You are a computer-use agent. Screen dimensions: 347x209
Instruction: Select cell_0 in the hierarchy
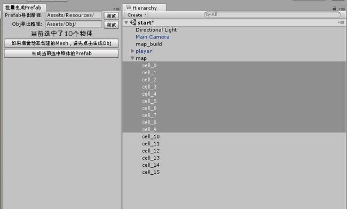click(234, 65)
